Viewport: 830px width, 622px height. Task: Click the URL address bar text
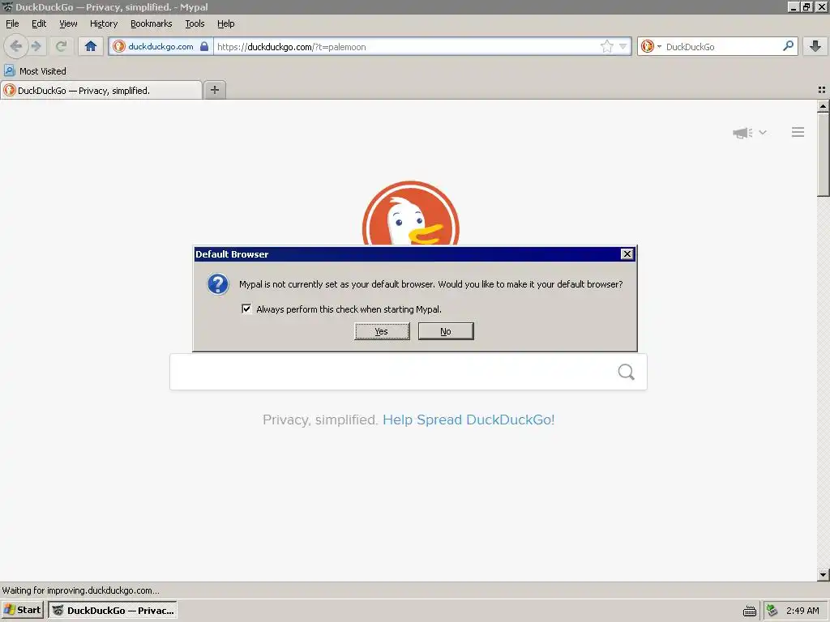(x=292, y=47)
